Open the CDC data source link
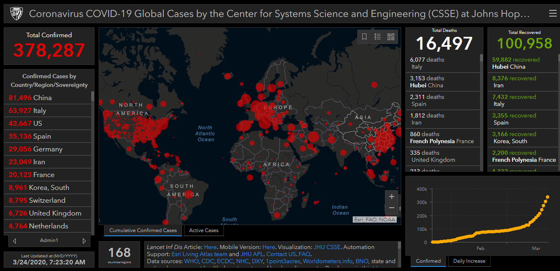 208,261
